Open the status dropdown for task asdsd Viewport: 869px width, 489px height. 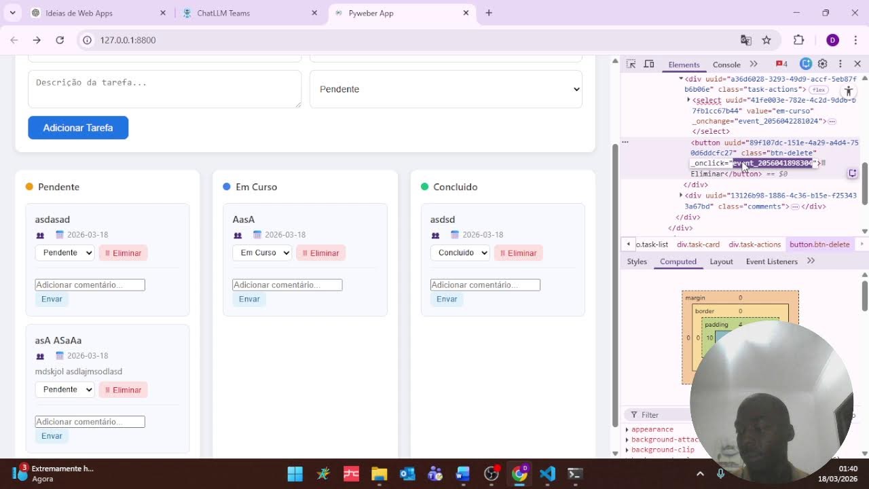(x=460, y=253)
